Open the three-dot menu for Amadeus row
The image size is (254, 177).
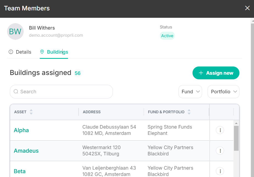[220, 150]
